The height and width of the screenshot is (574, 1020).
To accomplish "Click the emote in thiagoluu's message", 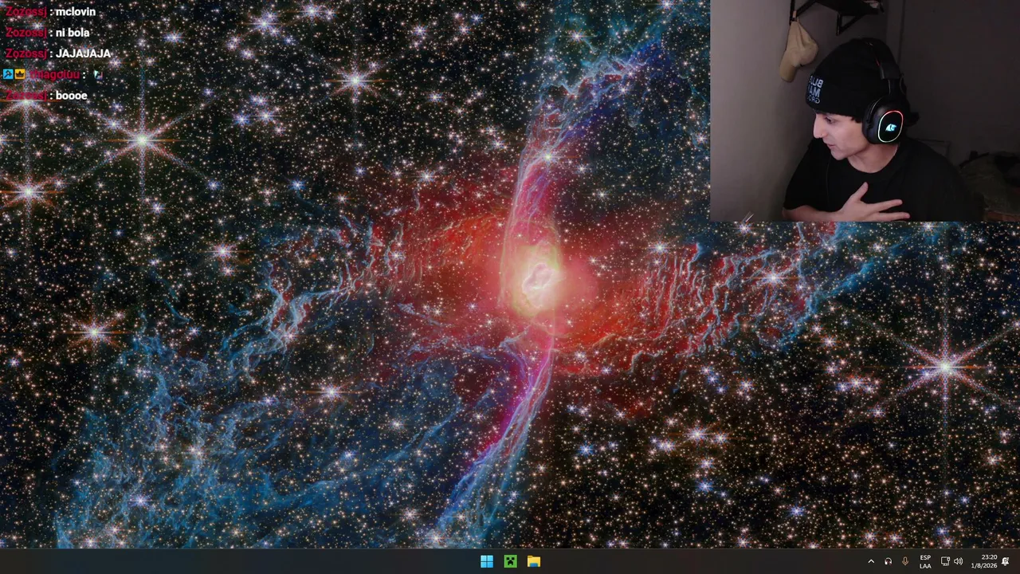I will point(98,74).
